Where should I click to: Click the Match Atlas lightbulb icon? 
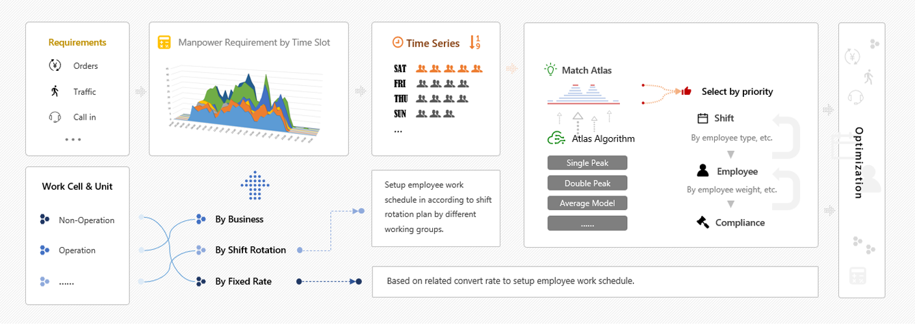tap(551, 70)
